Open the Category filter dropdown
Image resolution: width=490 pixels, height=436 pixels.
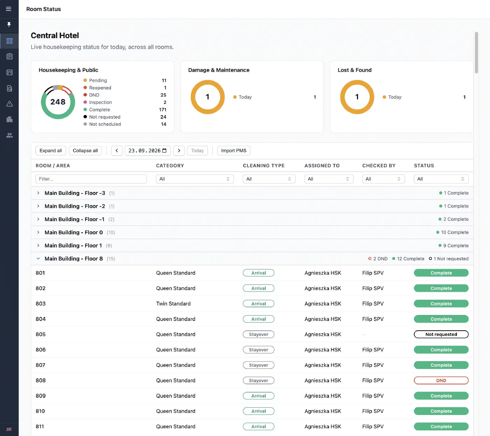pos(195,179)
